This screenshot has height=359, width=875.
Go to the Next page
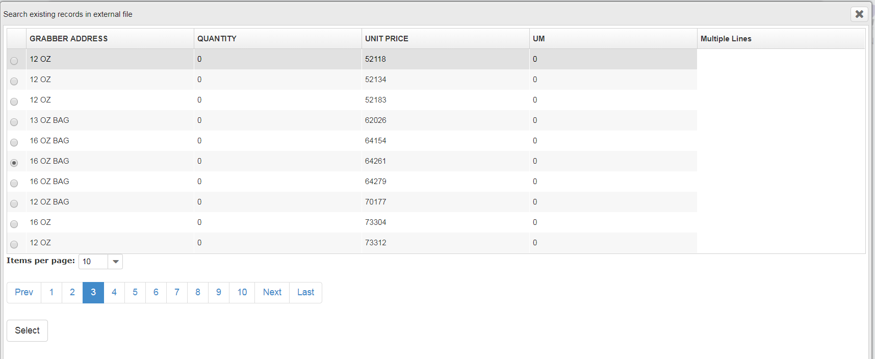(272, 292)
